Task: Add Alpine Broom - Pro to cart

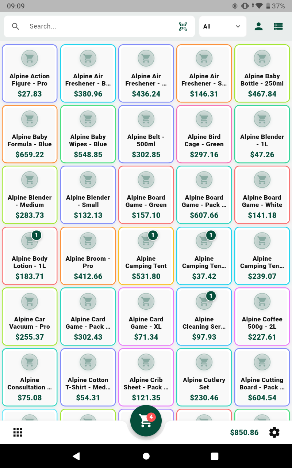Action: click(x=88, y=256)
